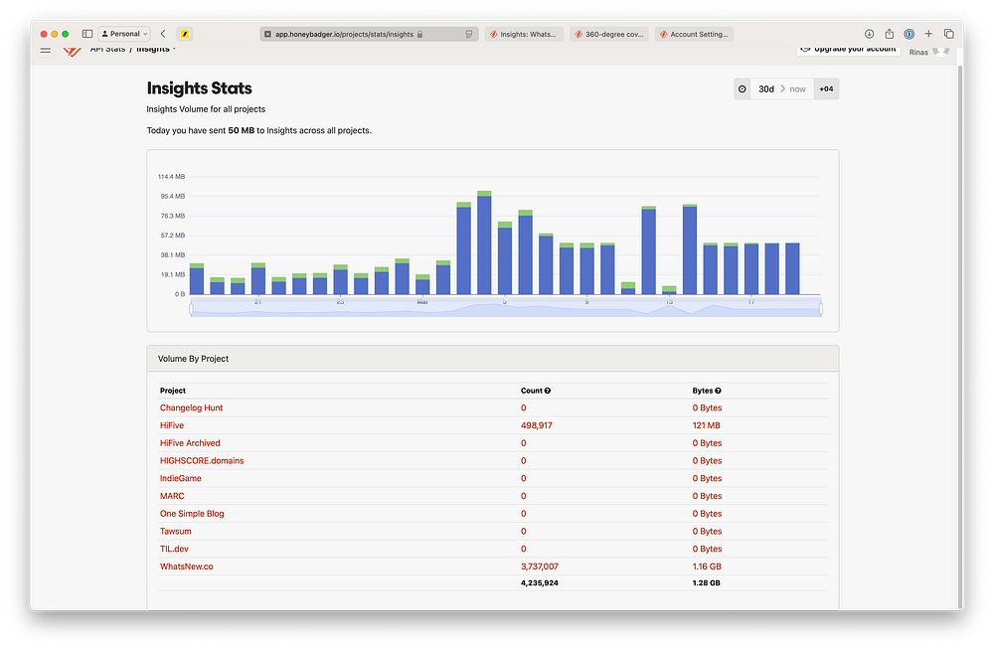Open the HiFive project link
Screen dimensions: 994x650
coord(172,425)
